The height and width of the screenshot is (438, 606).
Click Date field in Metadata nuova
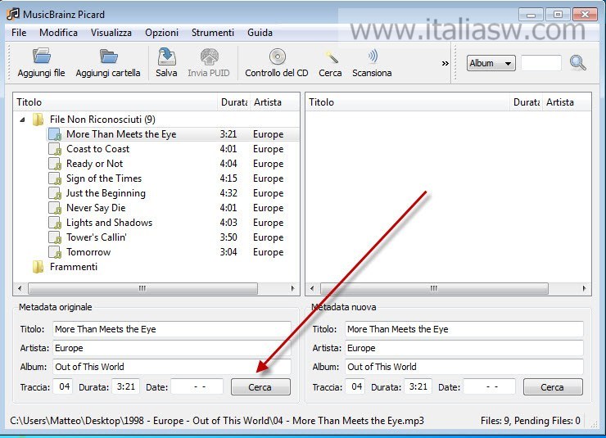click(x=489, y=386)
